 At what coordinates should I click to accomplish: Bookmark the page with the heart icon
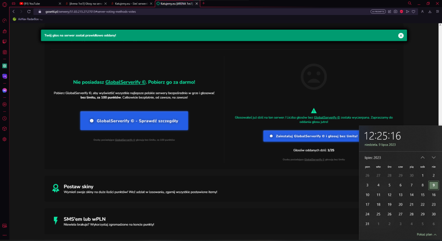point(414,11)
